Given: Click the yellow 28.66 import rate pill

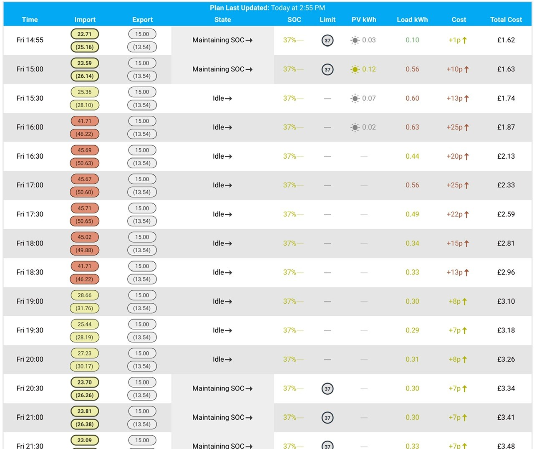Looking at the screenshot, I should tap(85, 295).
